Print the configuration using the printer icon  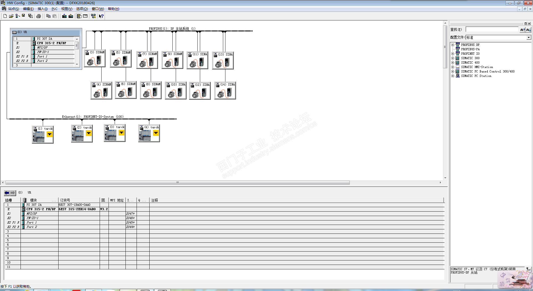39,16
